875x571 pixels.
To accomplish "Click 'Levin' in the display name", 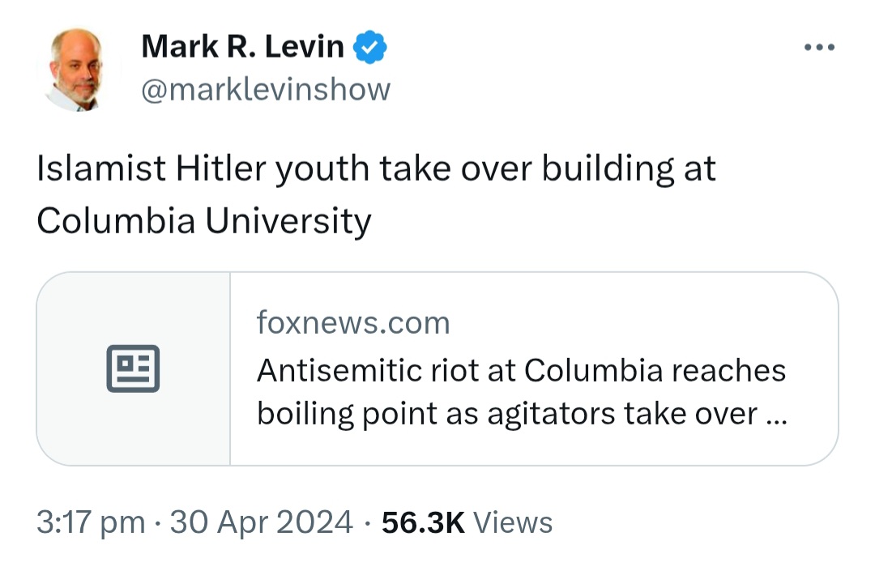I will [304, 46].
